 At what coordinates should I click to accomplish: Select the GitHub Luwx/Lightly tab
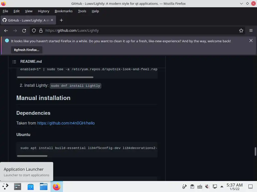coord(28,20)
